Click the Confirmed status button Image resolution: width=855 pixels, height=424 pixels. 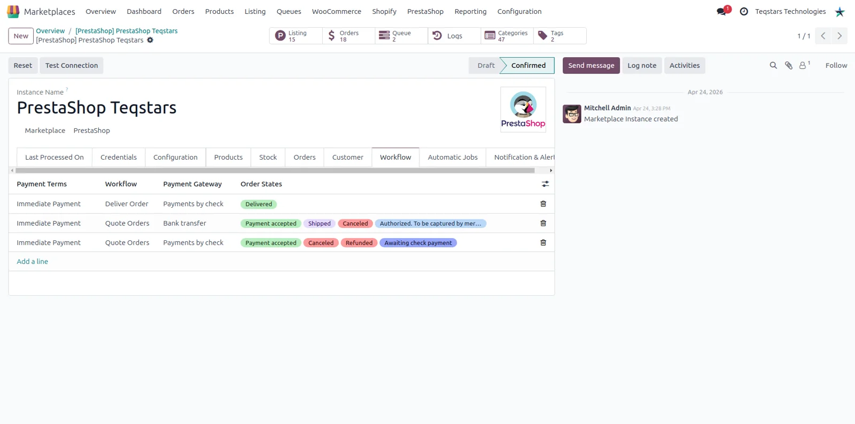[528, 65]
